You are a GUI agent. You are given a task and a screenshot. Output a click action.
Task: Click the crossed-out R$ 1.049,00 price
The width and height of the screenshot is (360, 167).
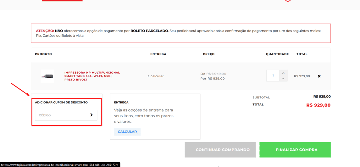[216, 74]
